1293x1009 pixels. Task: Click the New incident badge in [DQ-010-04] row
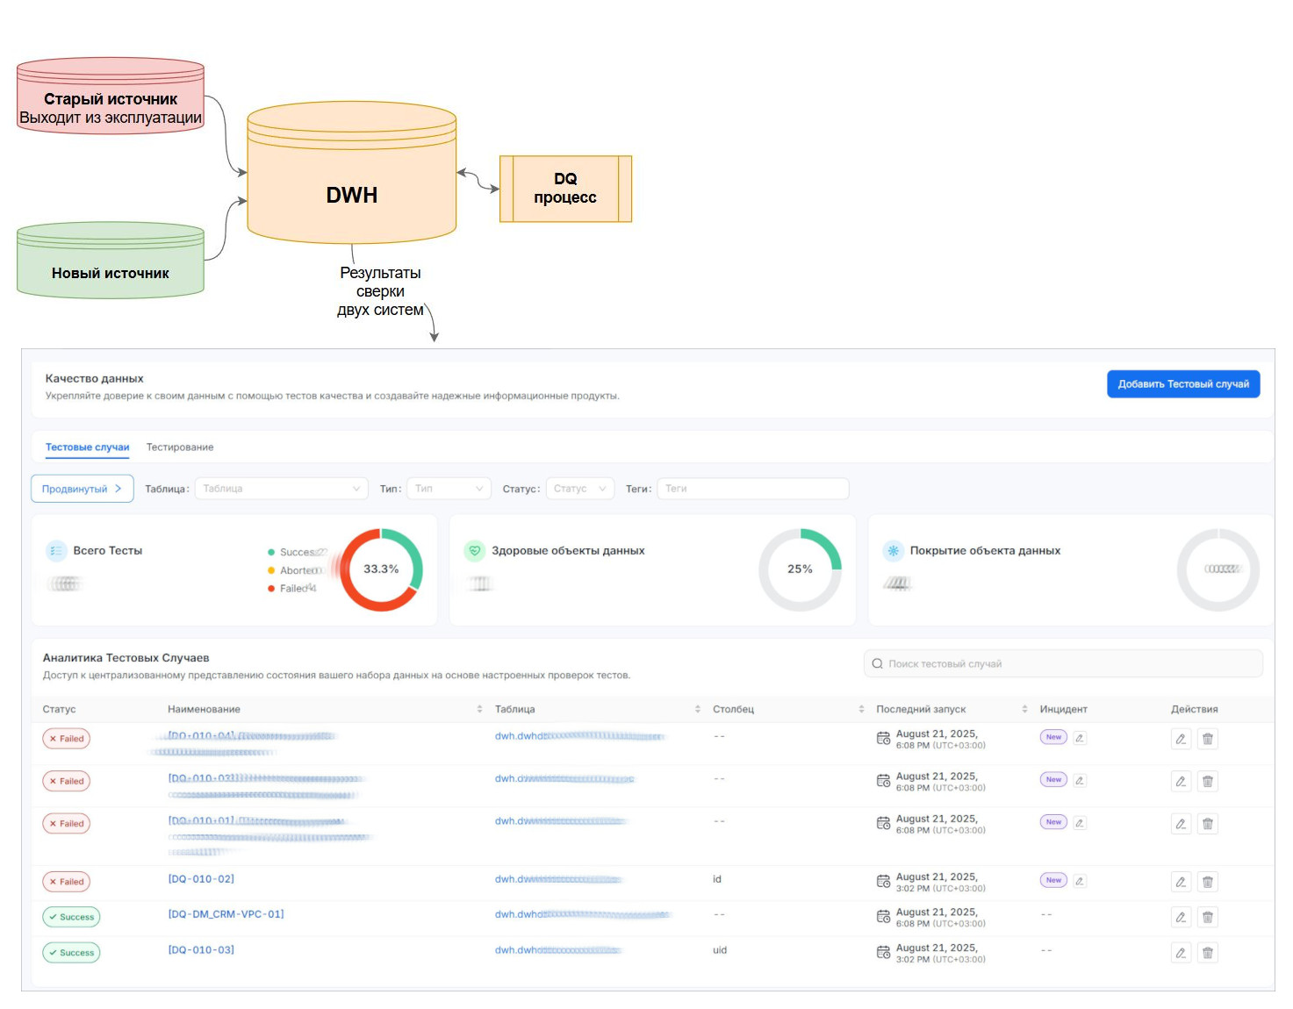pos(1053,737)
